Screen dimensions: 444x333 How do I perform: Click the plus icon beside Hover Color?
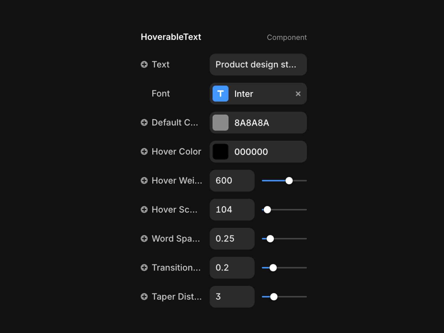pyautogui.click(x=144, y=152)
